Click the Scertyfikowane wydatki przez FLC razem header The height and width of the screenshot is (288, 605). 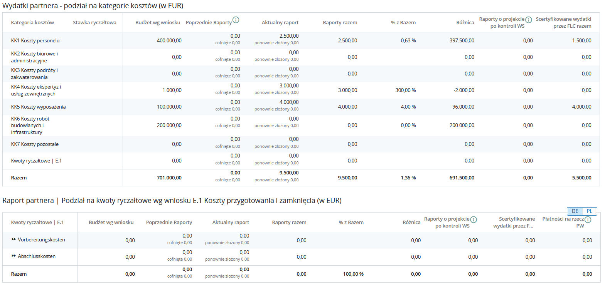pyautogui.click(x=563, y=23)
